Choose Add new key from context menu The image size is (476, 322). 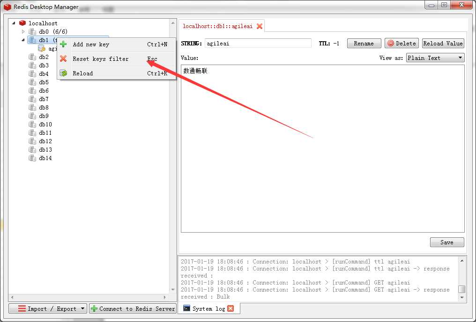pyautogui.click(x=117, y=44)
